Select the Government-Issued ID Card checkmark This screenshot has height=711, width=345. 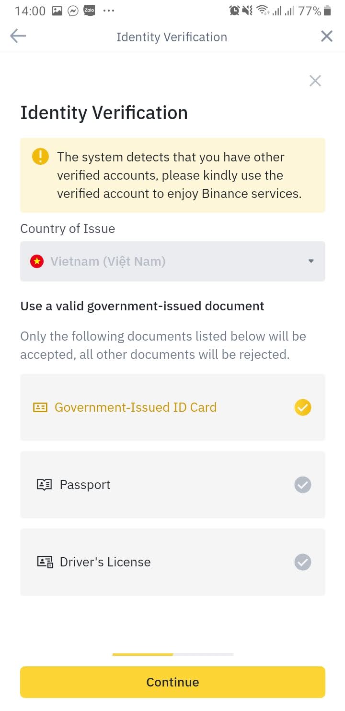[x=303, y=407]
